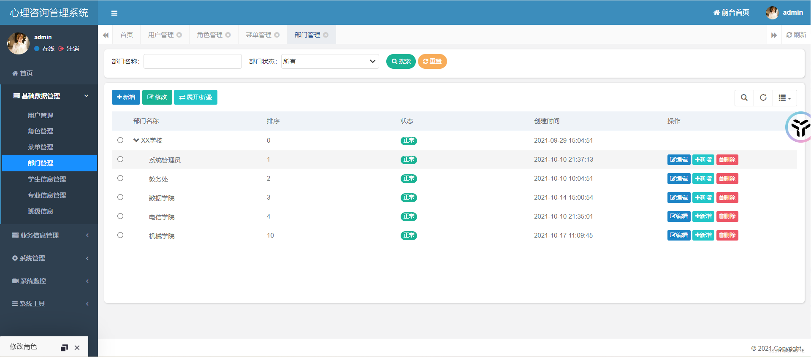The image size is (811, 357).
Task: Add sub-department under 机械学院
Action: (703, 235)
